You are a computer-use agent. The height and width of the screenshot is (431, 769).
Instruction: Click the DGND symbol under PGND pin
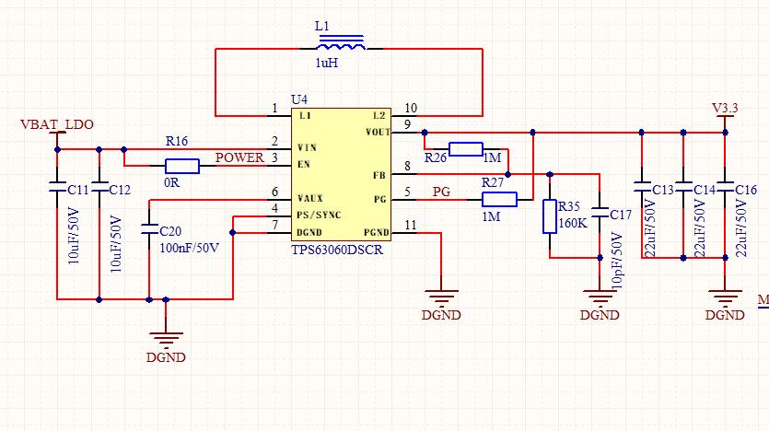coord(441,297)
